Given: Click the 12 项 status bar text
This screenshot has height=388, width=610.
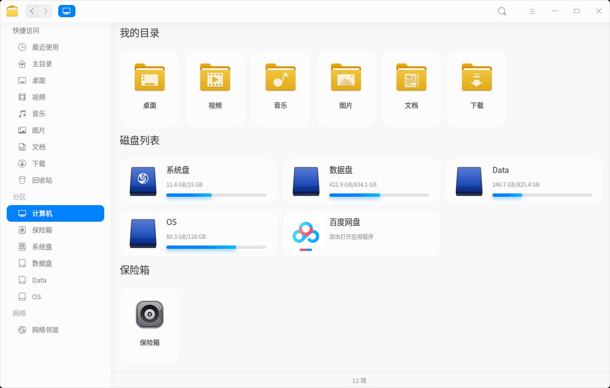Looking at the screenshot, I should [359, 381].
